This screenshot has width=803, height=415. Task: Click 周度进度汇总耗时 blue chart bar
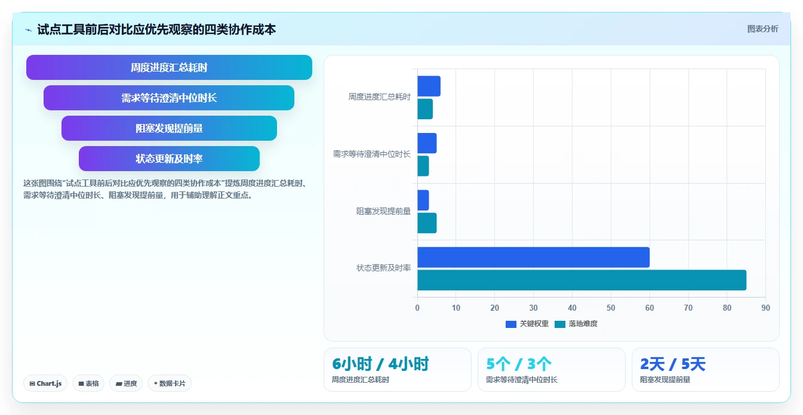(429, 86)
